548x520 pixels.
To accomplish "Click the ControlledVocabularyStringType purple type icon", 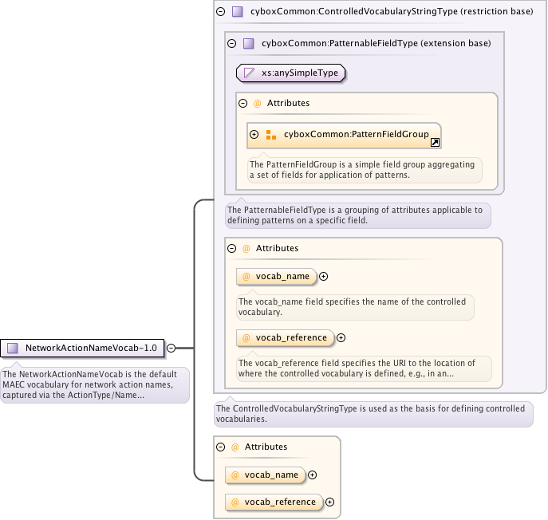I will pyautogui.click(x=237, y=12).
